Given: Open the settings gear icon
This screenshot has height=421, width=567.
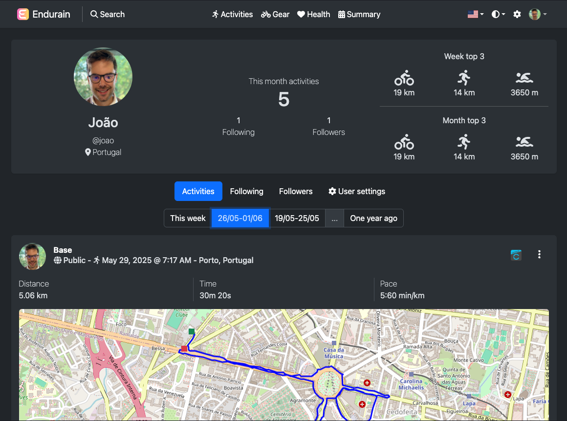Looking at the screenshot, I should [517, 14].
